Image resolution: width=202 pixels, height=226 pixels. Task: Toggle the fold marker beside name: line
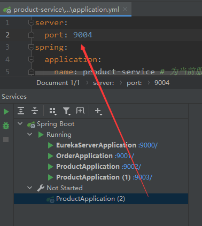pos(31,72)
